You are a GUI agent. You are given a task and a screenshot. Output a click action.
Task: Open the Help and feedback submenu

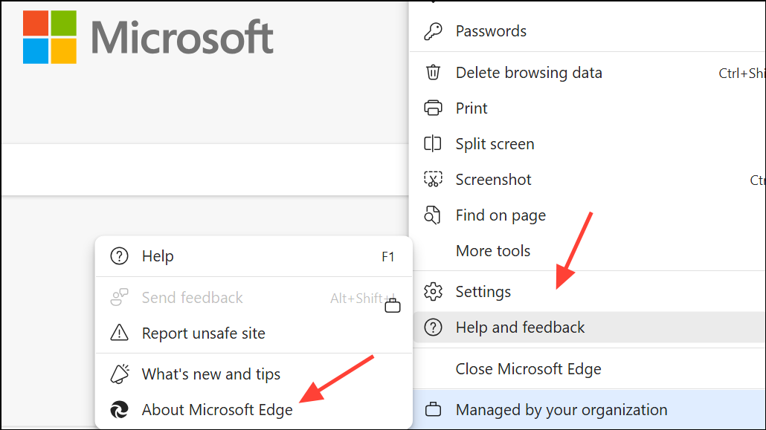(x=520, y=328)
